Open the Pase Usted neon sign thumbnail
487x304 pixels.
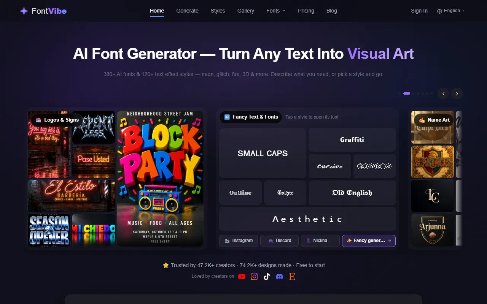(x=94, y=161)
